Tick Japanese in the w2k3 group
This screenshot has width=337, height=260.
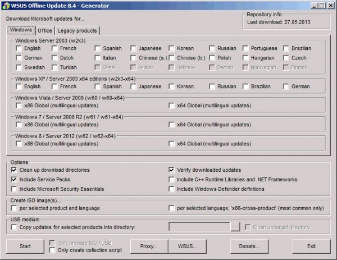click(x=133, y=48)
